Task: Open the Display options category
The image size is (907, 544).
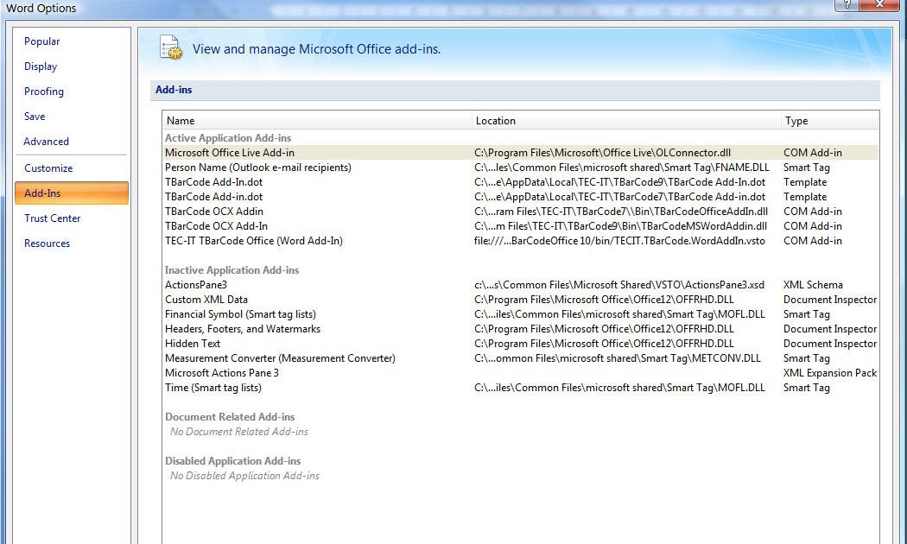Action: pyautogui.click(x=41, y=66)
